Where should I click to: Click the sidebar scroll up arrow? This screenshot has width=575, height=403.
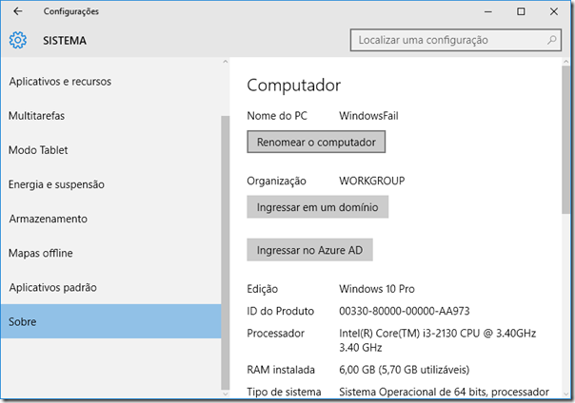pos(226,62)
